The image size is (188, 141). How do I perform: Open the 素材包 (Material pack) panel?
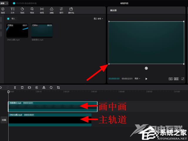tap(71, 10)
